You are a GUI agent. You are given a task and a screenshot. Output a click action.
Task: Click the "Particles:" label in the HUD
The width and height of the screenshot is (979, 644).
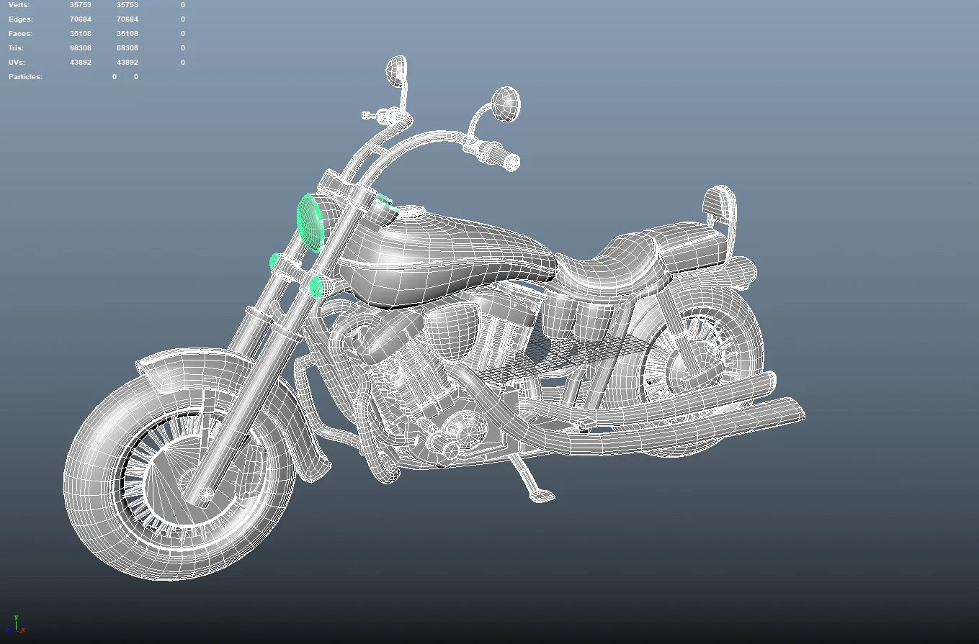(25, 77)
